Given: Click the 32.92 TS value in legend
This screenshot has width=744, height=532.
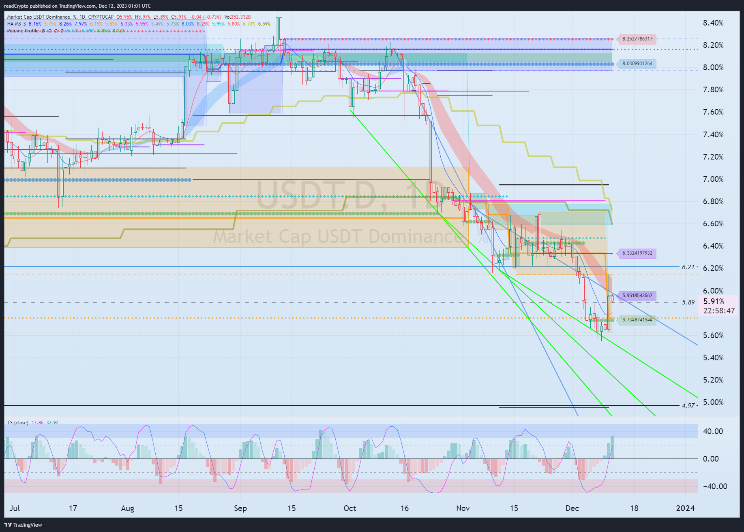Looking at the screenshot, I should tap(52, 423).
